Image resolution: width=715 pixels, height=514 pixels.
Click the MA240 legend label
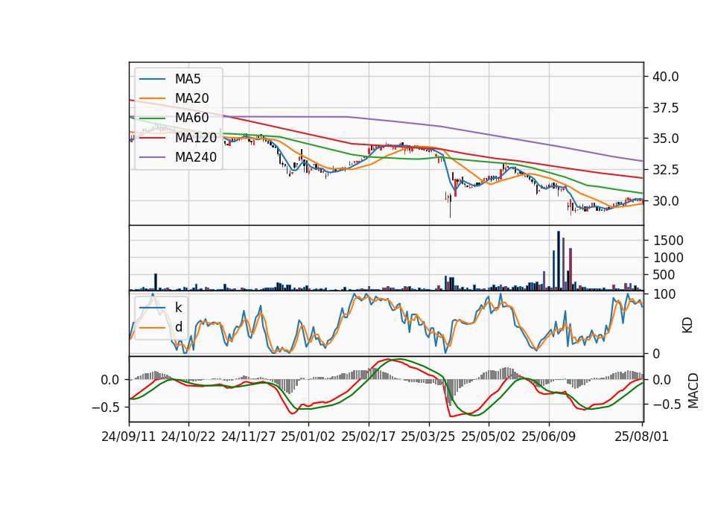pos(196,157)
